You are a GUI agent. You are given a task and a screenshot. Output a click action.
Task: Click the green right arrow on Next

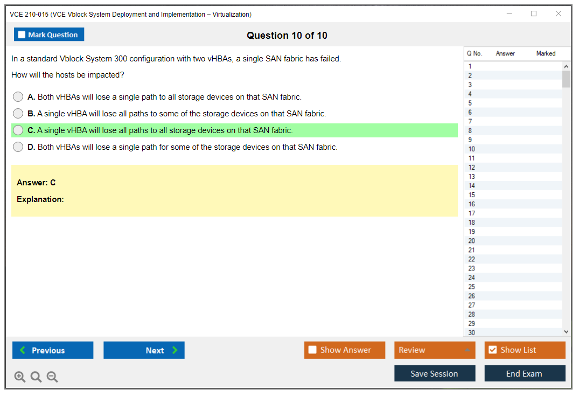[175, 350]
